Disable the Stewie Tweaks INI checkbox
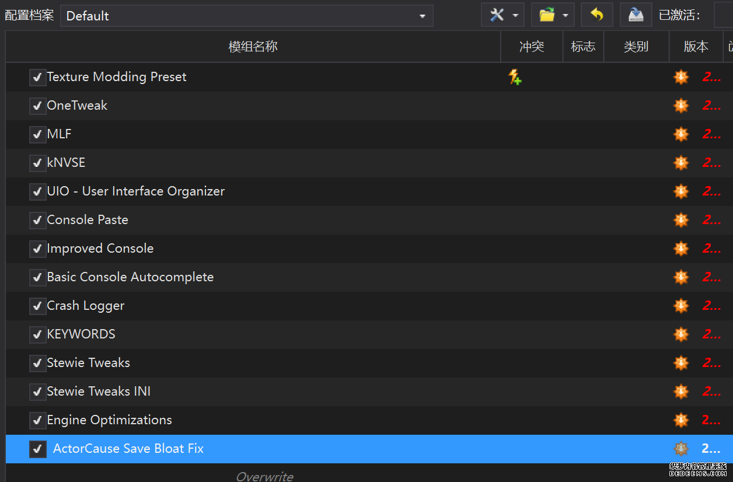Image resolution: width=733 pixels, height=482 pixels. pos(38,392)
